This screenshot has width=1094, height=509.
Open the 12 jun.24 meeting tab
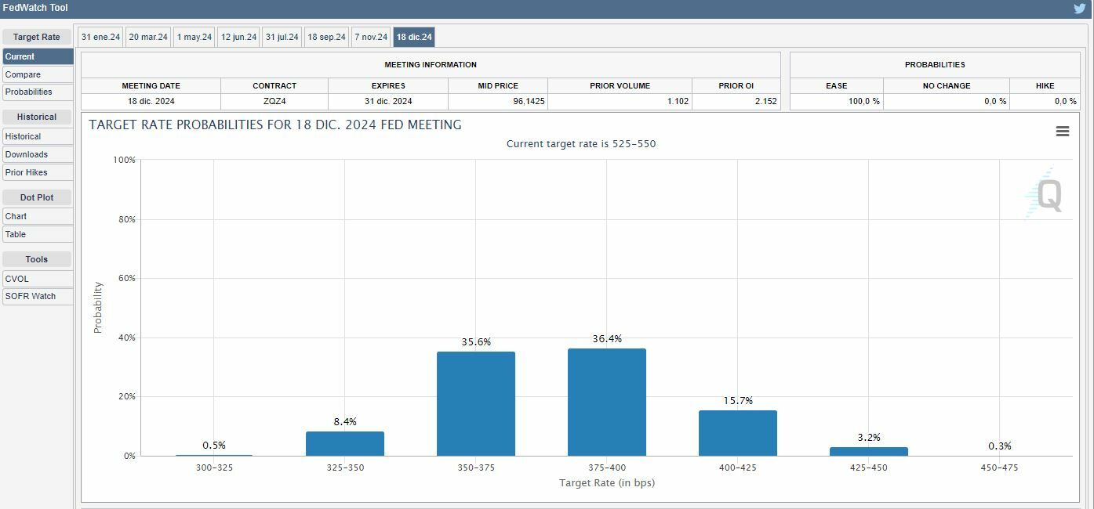[238, 37]
